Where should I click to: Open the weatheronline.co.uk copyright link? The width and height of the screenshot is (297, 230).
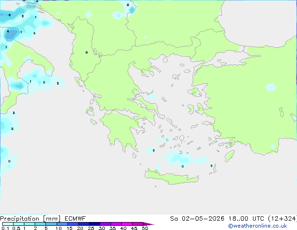258,226
